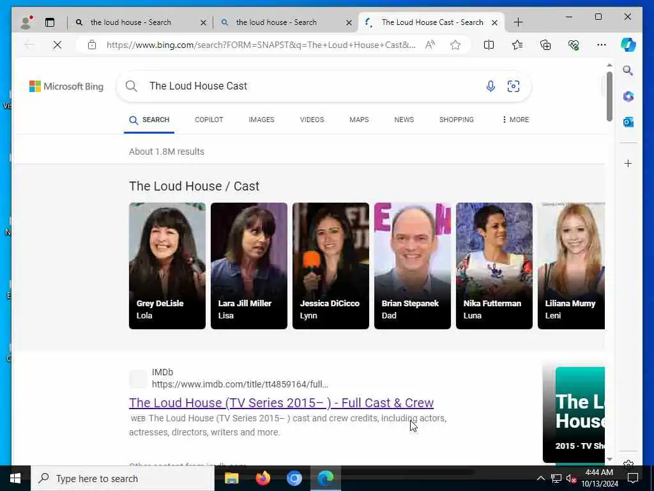Select The Loud House Cast tab
This screenshot has width=654, height=491.
(x=431, y=22)
